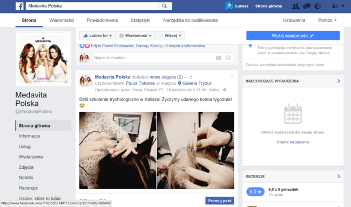The image size is (351, 207).
Task: Click the post timestamp 28 październik
Action: (186, 90)
